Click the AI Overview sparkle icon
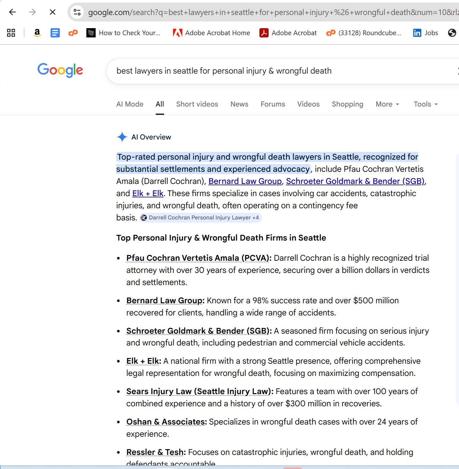459x469 pixels. (122, 137)
